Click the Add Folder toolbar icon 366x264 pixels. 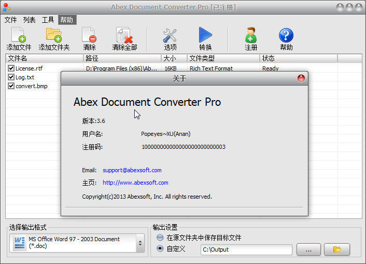coord(54,35)
